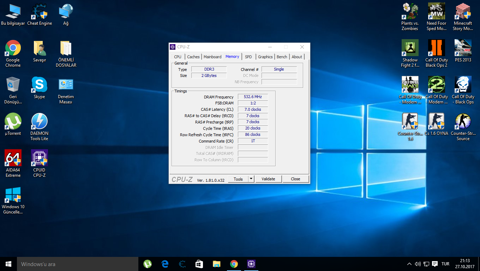Open the volume control in the tray
This screenshot has height=271, width=480.
tap(418, 264)
